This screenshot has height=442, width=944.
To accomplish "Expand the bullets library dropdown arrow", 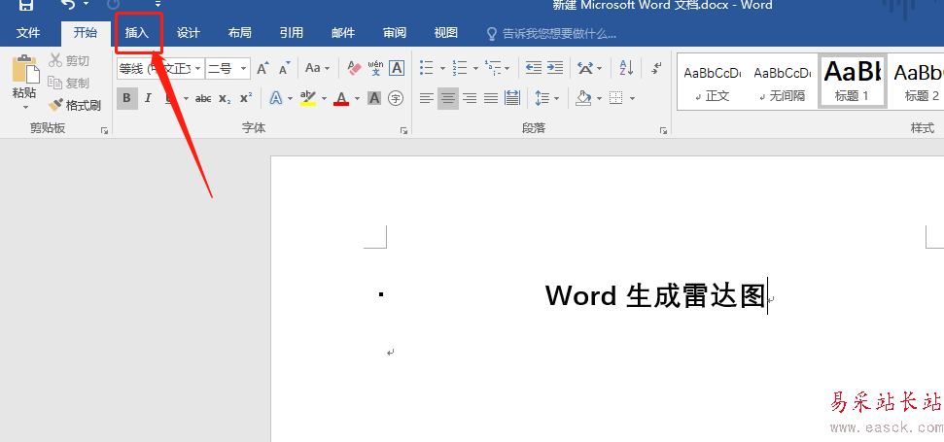I will 442,69.
